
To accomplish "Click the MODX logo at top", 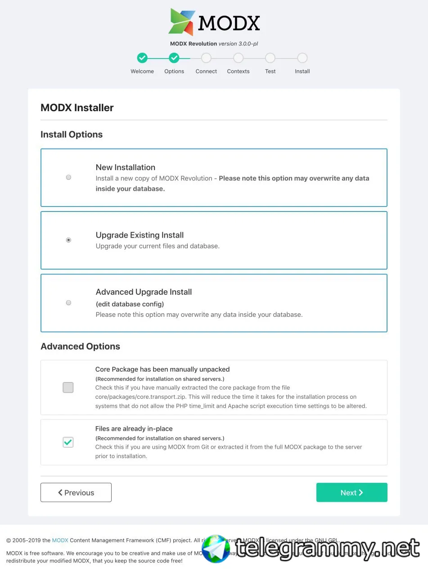I will point(214,22).
